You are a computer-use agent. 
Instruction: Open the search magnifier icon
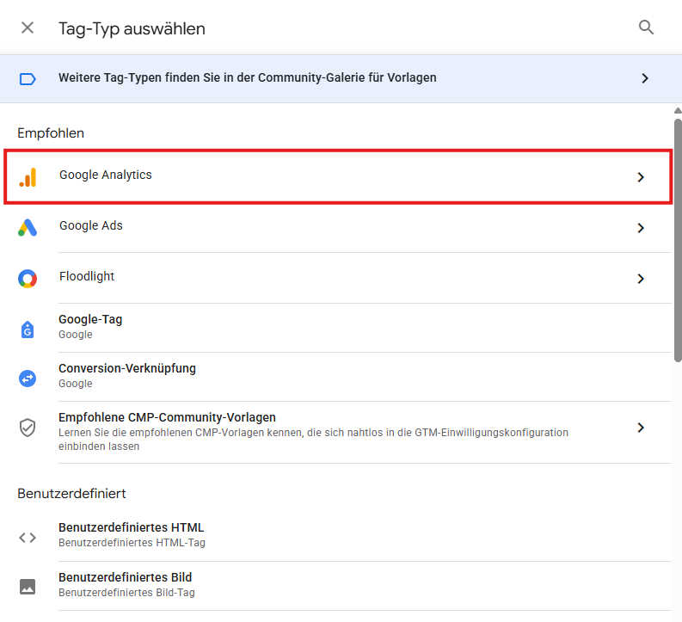(x=646, y=27)
